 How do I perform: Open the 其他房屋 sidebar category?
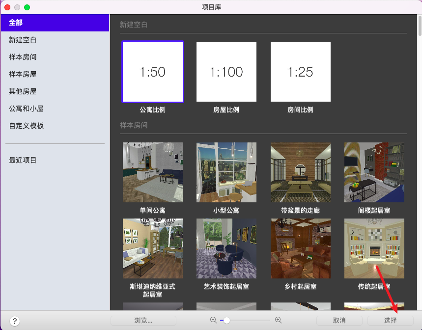coord(55,91)
